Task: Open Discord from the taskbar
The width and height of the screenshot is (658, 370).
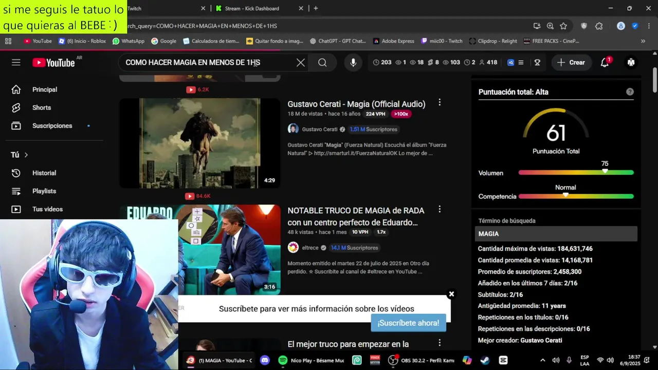Action: click(x=265, y=360)
